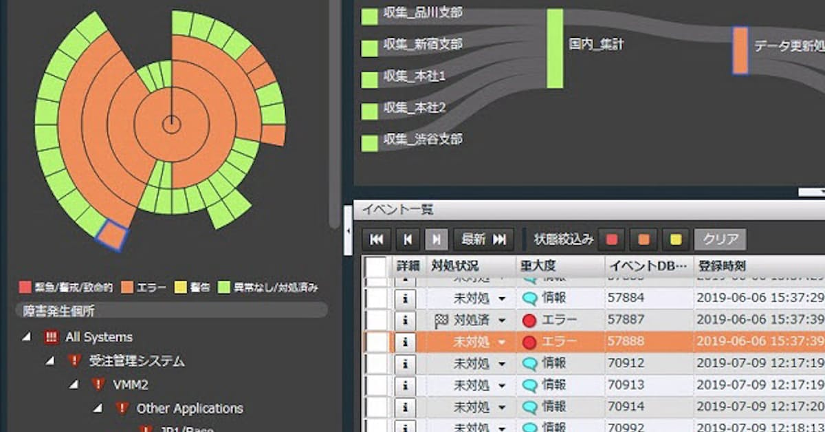
Task: Click the All Systems critical alert icon
Action: click(x=50, y=337)
